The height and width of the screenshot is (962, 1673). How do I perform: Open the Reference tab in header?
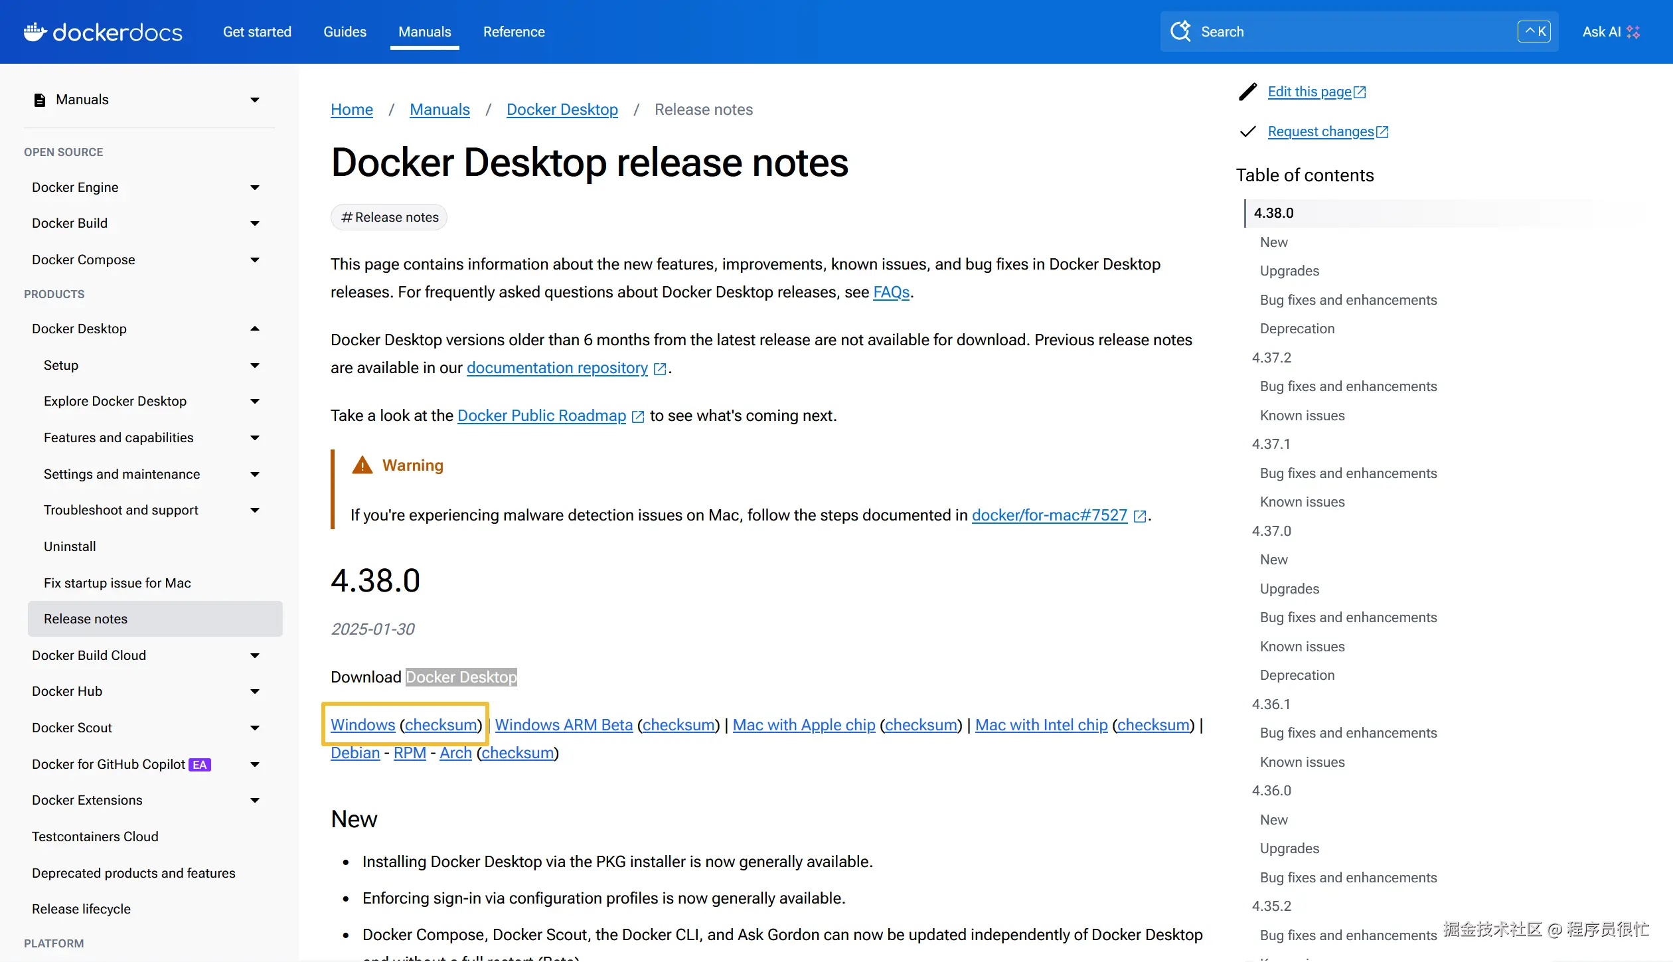pos(513,32)
